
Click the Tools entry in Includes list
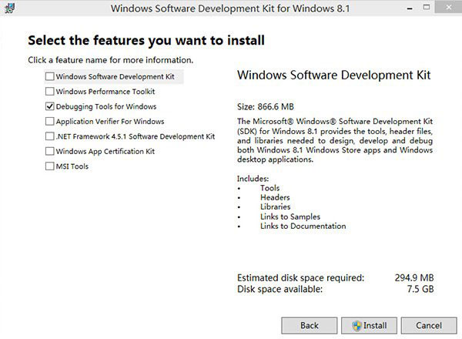pyautogui.click(x=270, y=188)
